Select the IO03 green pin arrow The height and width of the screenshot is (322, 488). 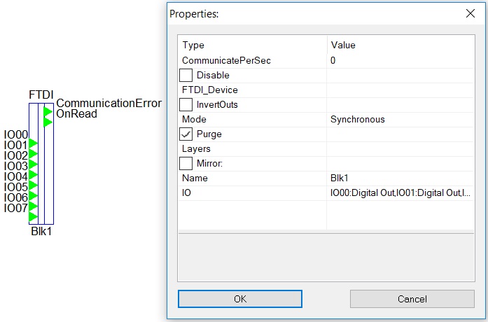(x=34, y=175)
